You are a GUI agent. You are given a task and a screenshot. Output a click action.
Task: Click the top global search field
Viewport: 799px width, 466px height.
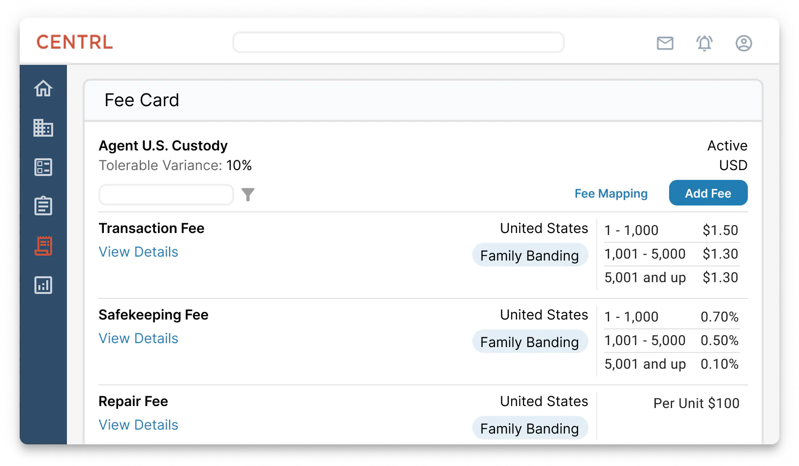coord(398,43)
